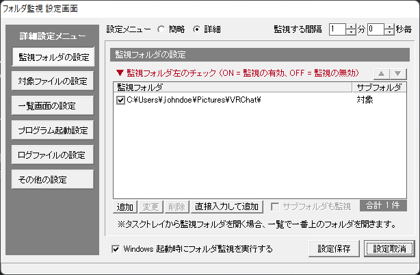The height and width of the screenshot is (275, 420).
Task: Decrease the seconds interval spinner
Action: pyautogui.click(x=389, y=32)
